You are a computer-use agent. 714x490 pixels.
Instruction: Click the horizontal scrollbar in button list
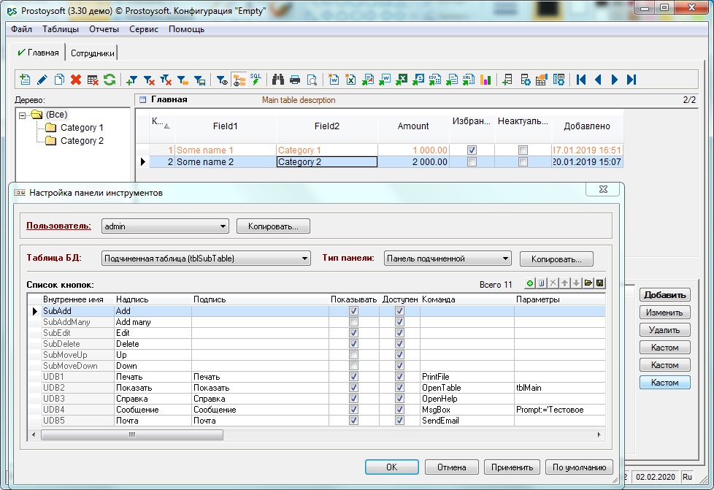click(x=131, y=435)
